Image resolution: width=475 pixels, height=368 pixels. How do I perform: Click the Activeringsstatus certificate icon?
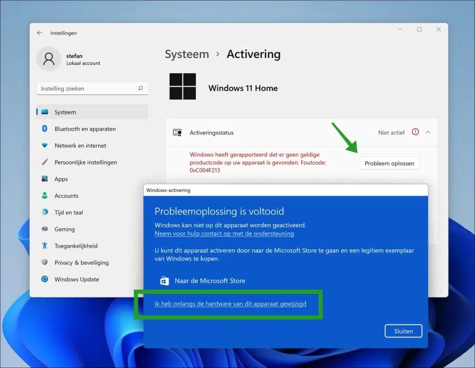click(x=177, y=132)
